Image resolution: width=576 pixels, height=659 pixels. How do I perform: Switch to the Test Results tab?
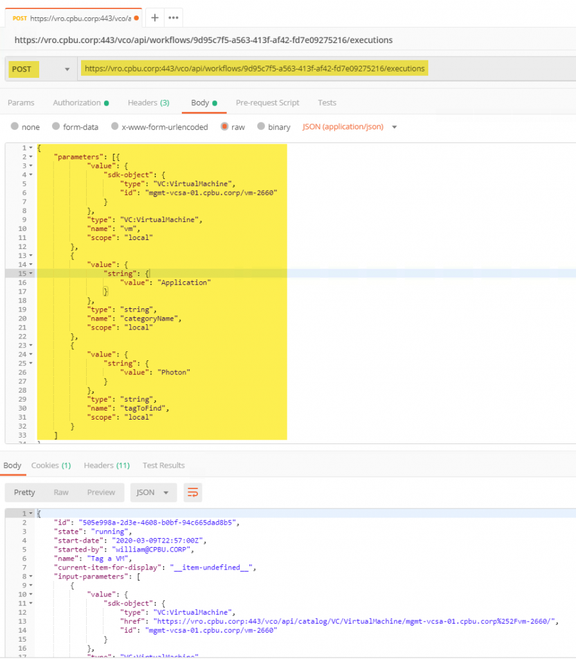[x=163, y=465]
